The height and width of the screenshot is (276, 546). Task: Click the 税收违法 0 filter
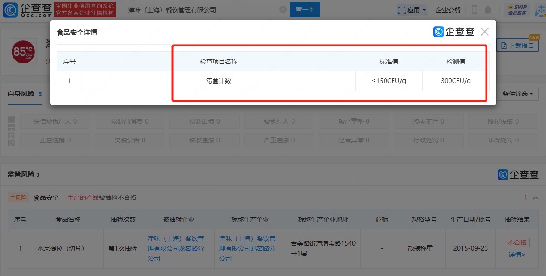(204, 140)
